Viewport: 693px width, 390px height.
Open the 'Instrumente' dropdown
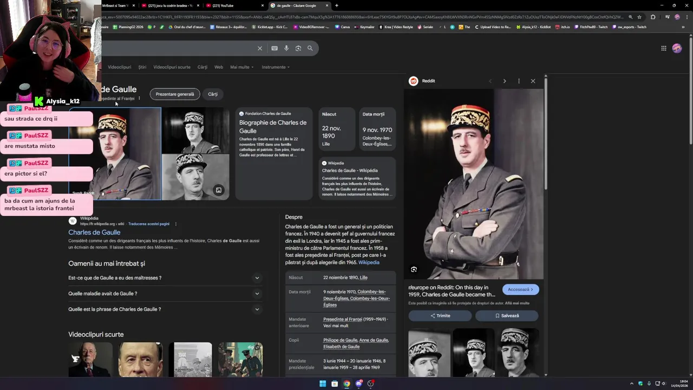[x=276, y=67]
